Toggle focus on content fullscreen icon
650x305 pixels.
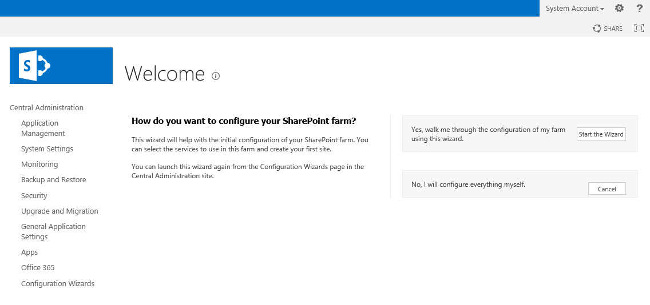click(639, 28)
